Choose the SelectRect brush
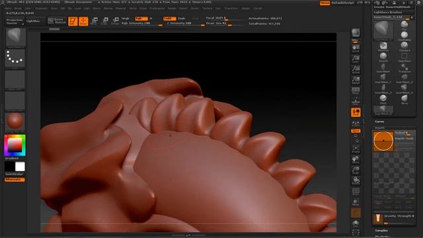Screen dimensions: 423x238 [404, 57]
